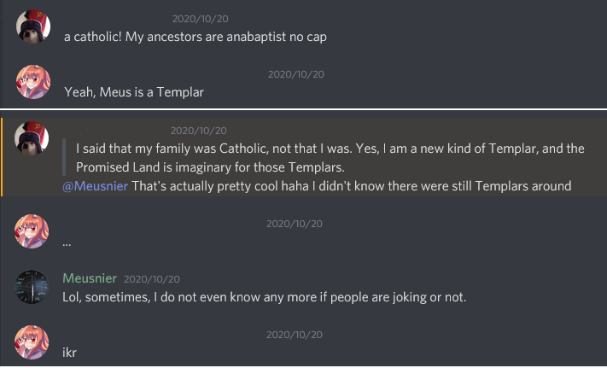Image resolution: width=607 pixels, height=368 pixels.
Task: Click Meusnier's dark clock avatar
Action: [x=33, y=288]
